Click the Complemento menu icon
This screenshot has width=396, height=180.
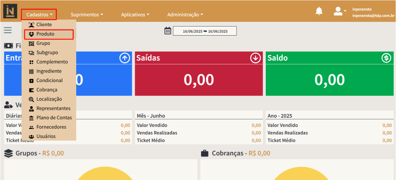click(x=31, y=62)
